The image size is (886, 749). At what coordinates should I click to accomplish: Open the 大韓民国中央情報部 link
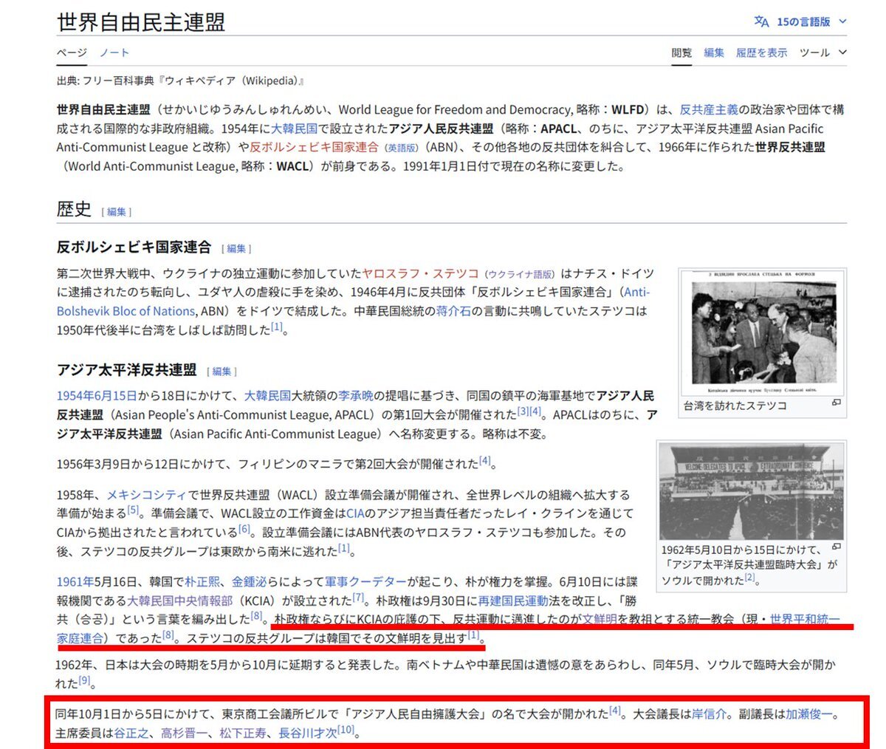tap(179, 601)
